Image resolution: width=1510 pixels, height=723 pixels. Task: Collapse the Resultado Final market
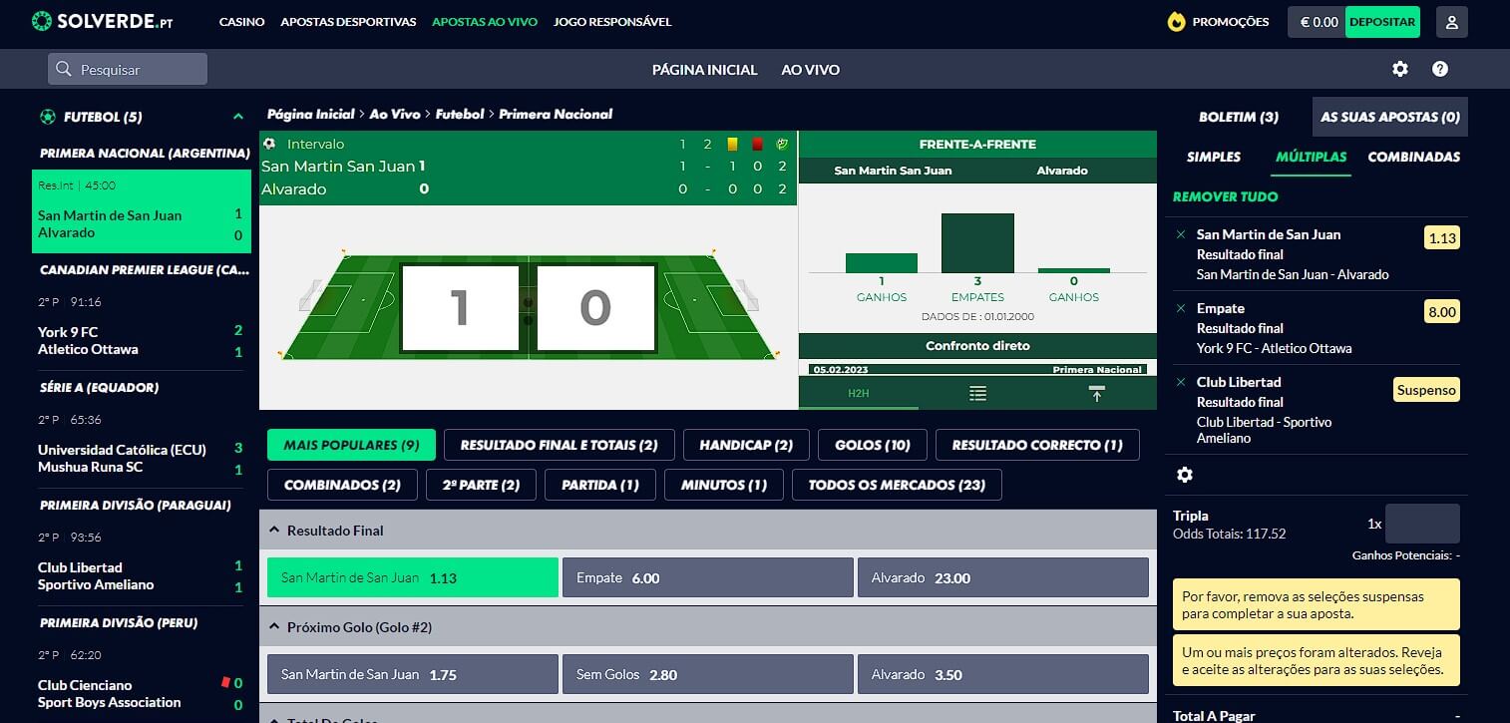(x=274, y=531)
